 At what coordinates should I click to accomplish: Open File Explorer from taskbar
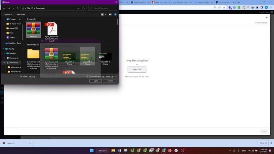[x=113, y=151]
